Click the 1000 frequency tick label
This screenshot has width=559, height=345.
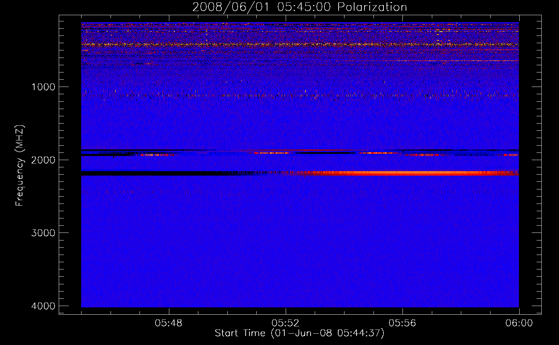click(x=43, y=87)
